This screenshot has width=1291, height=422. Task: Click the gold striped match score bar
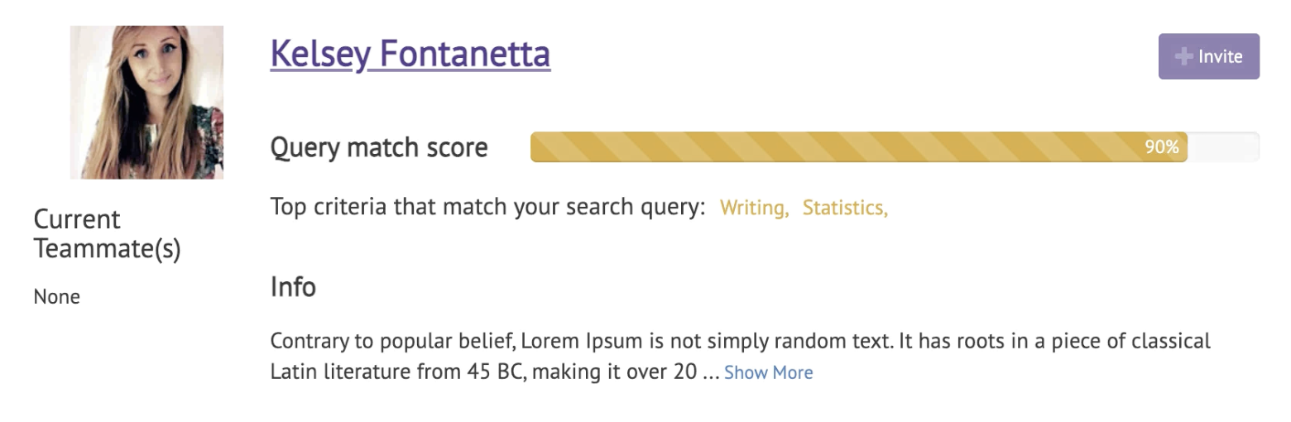point(859,147)
